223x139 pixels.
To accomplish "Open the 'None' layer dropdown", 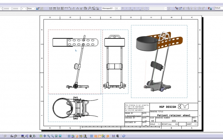I will pyautogui.click(x=31, y=8).
